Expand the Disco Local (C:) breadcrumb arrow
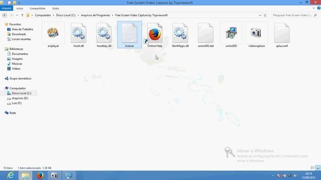This screenshot has height=180, width=321. coord(78,15)
